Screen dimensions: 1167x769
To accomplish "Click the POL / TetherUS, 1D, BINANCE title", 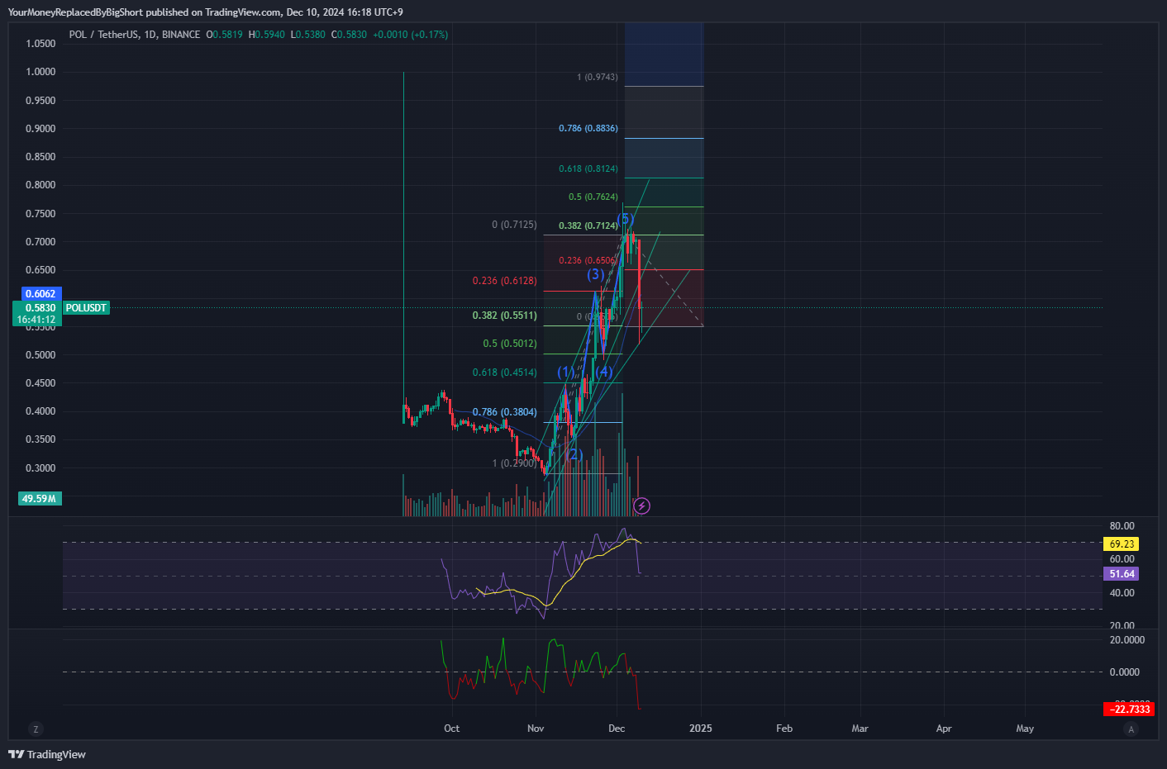I will click(x=135, y=35).
